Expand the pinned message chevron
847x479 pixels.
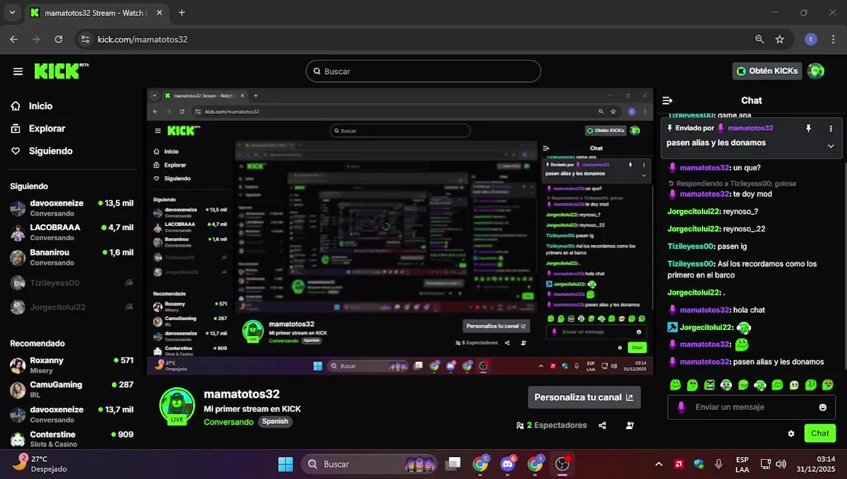pos(830,146)
